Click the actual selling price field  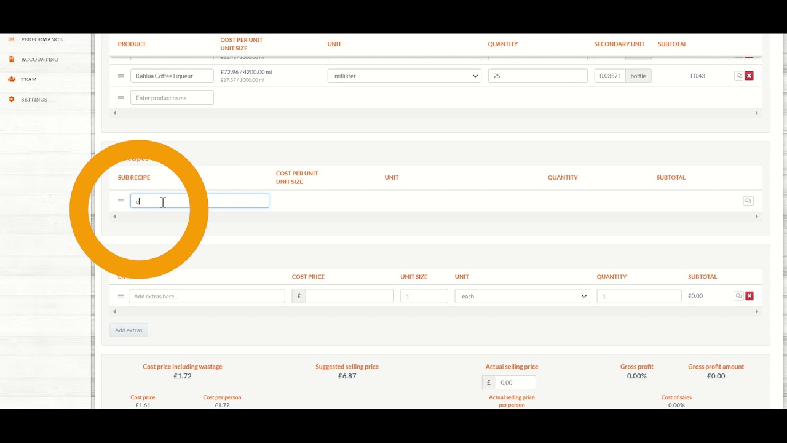click(515, 382)
